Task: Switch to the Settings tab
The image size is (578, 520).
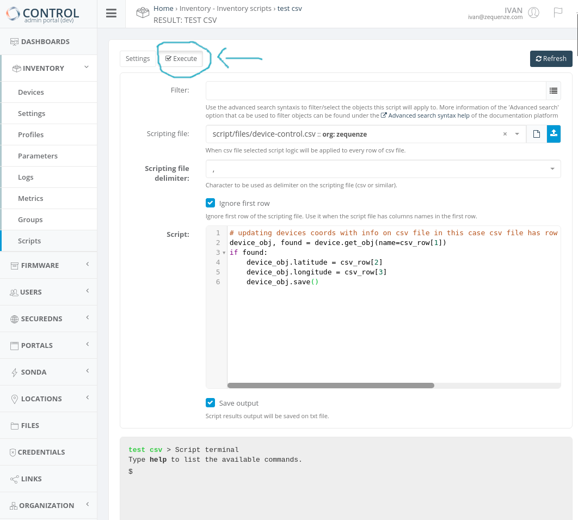Action: click(138, 59)
